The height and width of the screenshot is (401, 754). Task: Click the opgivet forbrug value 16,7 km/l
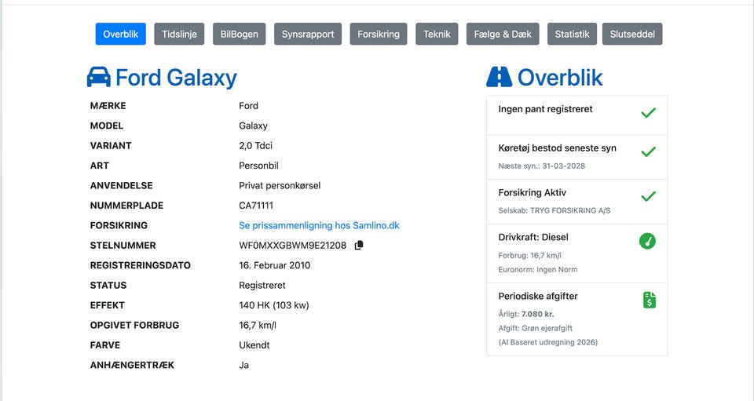tap(258, 325)
